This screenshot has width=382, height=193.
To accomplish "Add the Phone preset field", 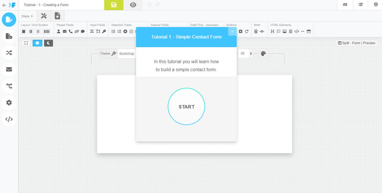I will [71, 32].
